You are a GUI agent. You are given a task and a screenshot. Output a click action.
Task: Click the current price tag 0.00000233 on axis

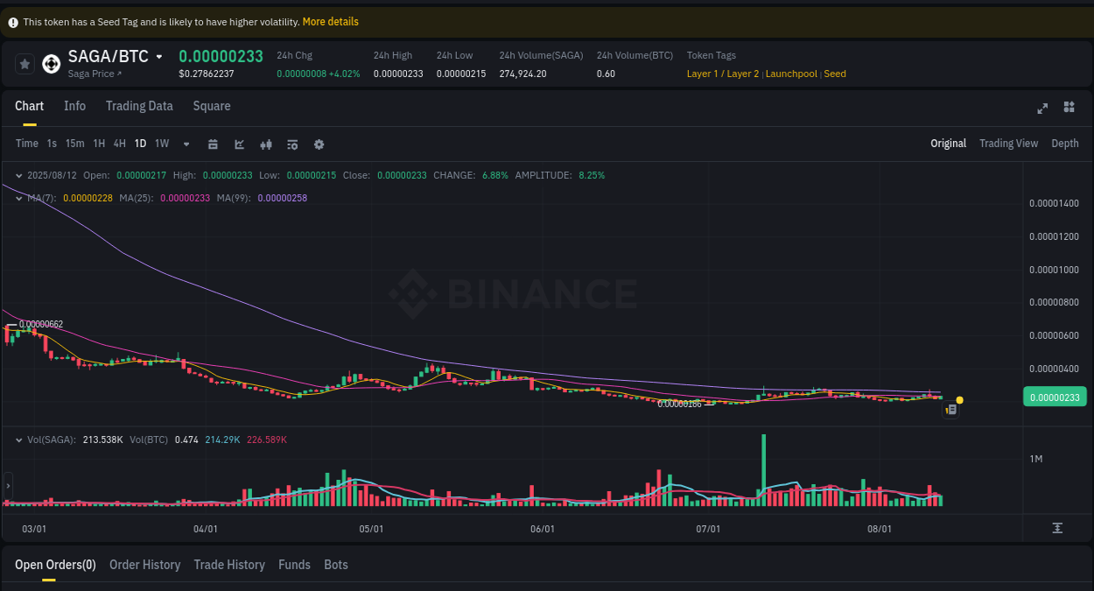[x=1055, y=398]
